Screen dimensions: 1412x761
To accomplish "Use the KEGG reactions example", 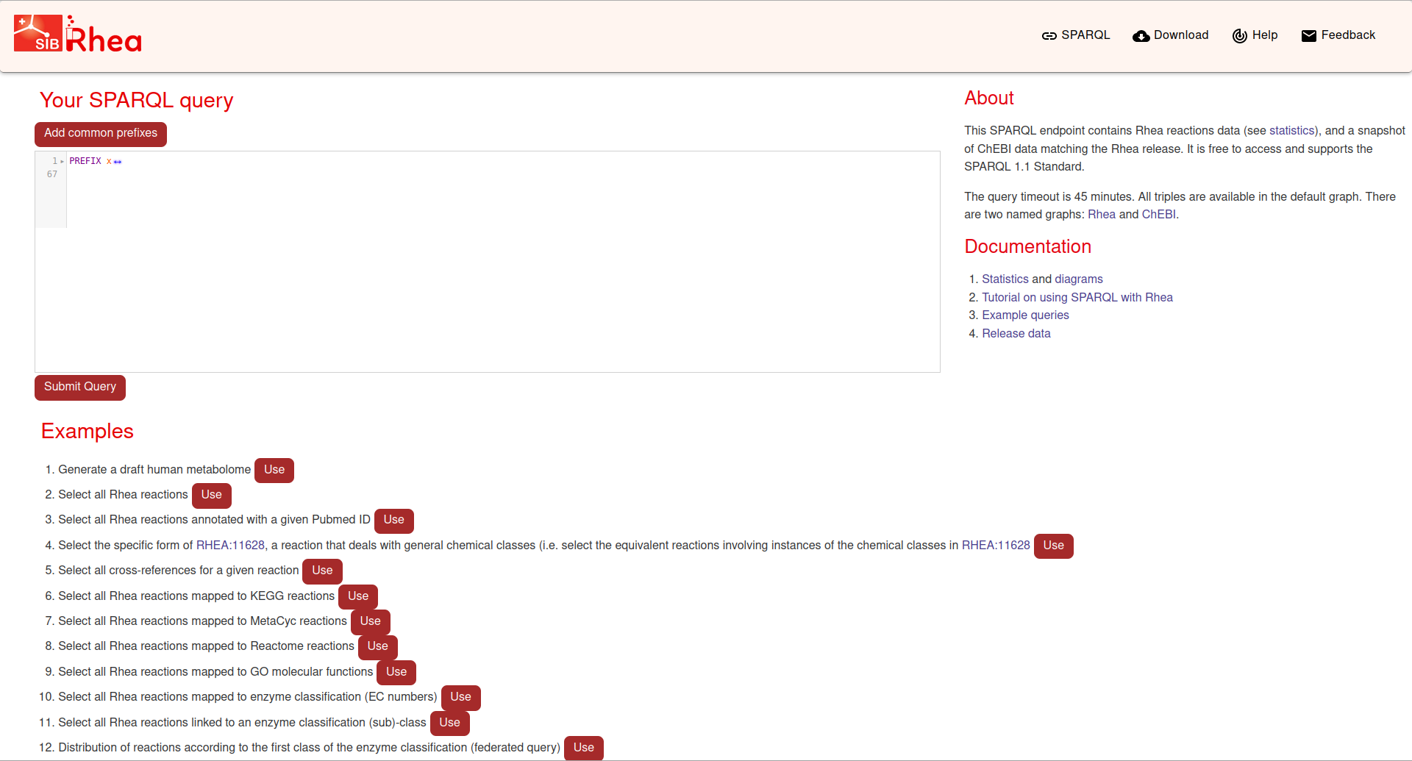I will pos(358,597).
